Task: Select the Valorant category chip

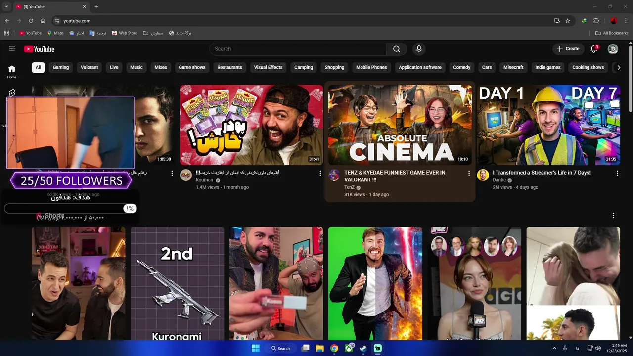Action: [90, 67]
